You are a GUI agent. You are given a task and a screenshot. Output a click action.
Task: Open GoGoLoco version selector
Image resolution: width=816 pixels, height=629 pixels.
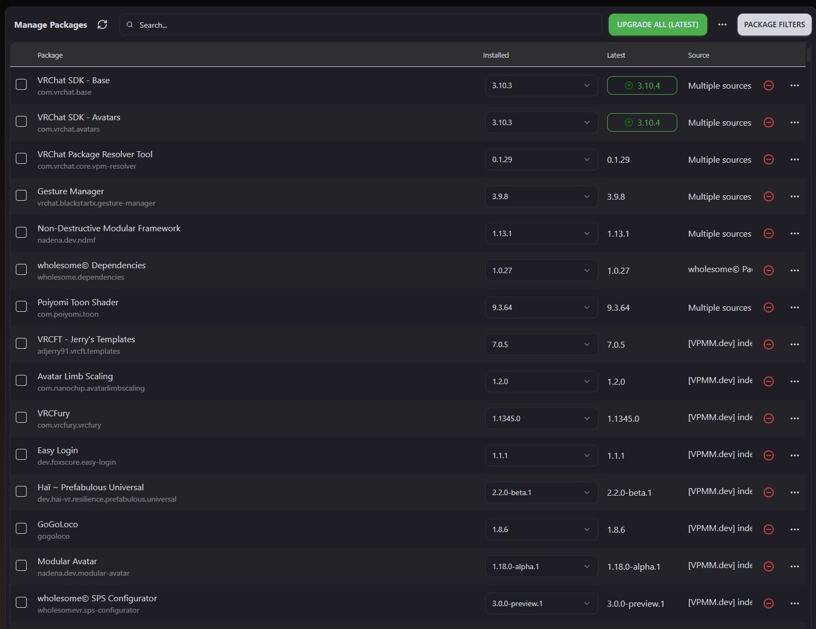(x=541, y=529)
